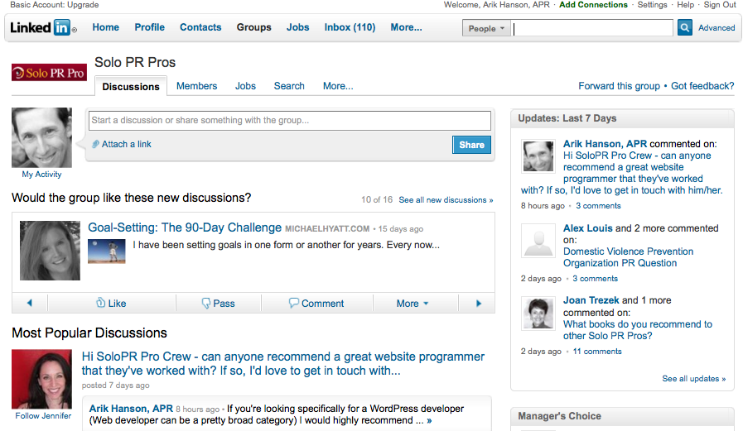Switch to the group Search tab
This screenshot has height=431, width=743.
click(289, 86)
